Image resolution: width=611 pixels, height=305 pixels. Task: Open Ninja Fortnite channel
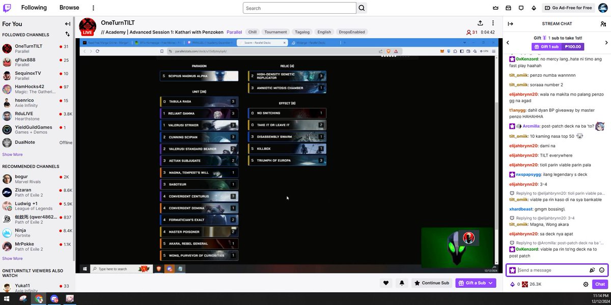click(36, 233)
